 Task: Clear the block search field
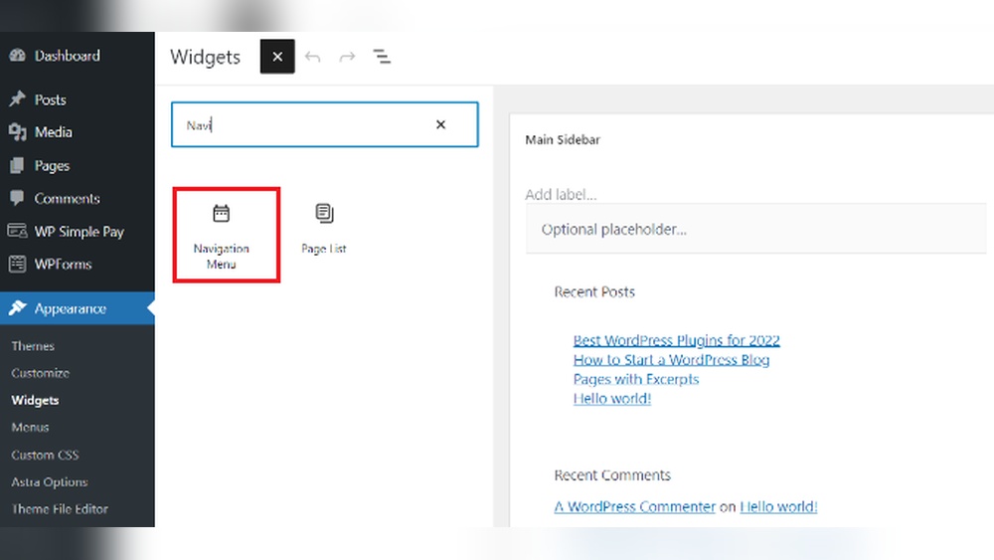click(x=440, y=125)
